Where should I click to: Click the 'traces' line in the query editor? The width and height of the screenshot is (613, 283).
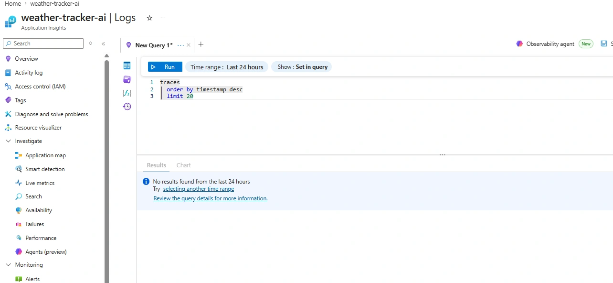point(170,82)
